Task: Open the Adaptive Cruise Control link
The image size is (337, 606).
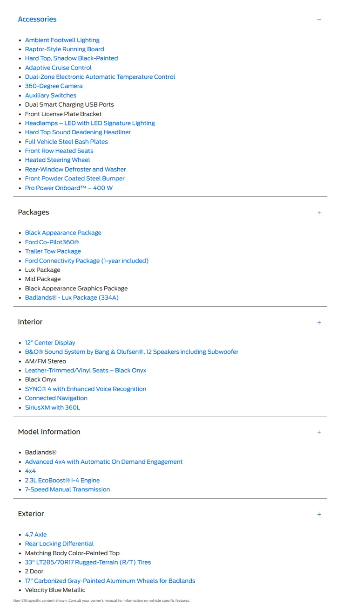Action: [x=58, y=68]
